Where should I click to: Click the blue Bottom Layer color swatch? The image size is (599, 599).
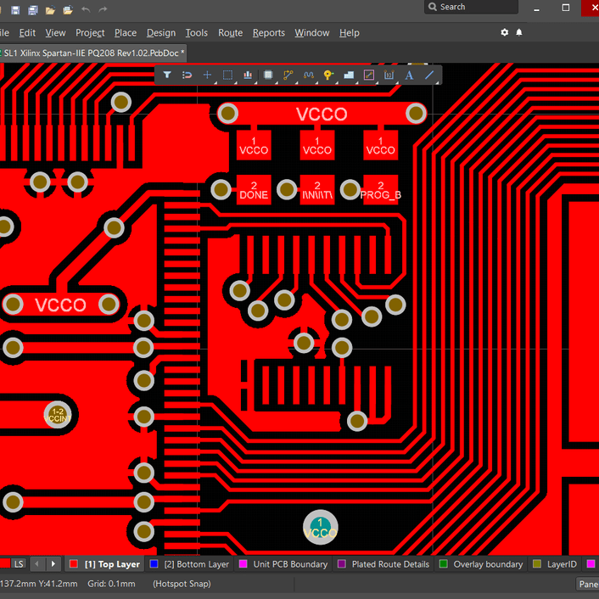tap(154, 564)
